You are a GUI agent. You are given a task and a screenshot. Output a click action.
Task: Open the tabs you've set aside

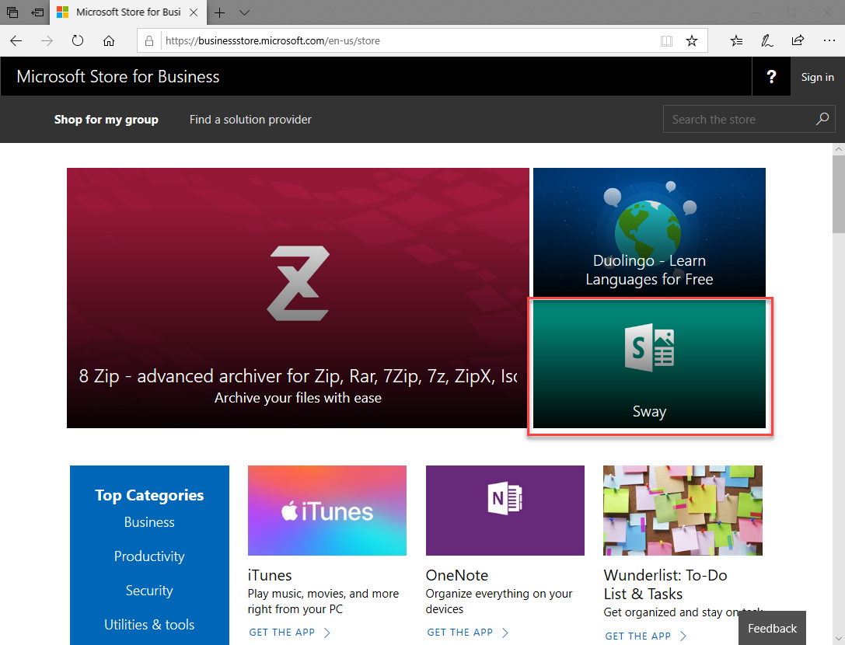(12, 12)
